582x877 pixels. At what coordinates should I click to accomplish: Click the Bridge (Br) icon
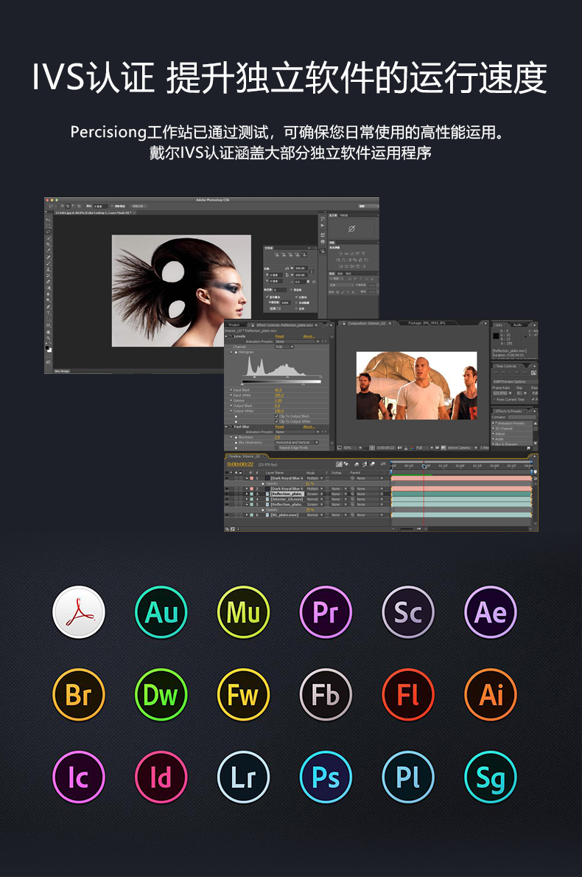pos(79,695)
